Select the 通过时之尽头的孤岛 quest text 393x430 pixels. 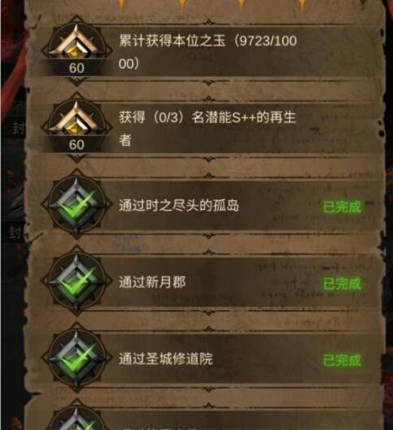pyautogui.click(x=179, y=206)
